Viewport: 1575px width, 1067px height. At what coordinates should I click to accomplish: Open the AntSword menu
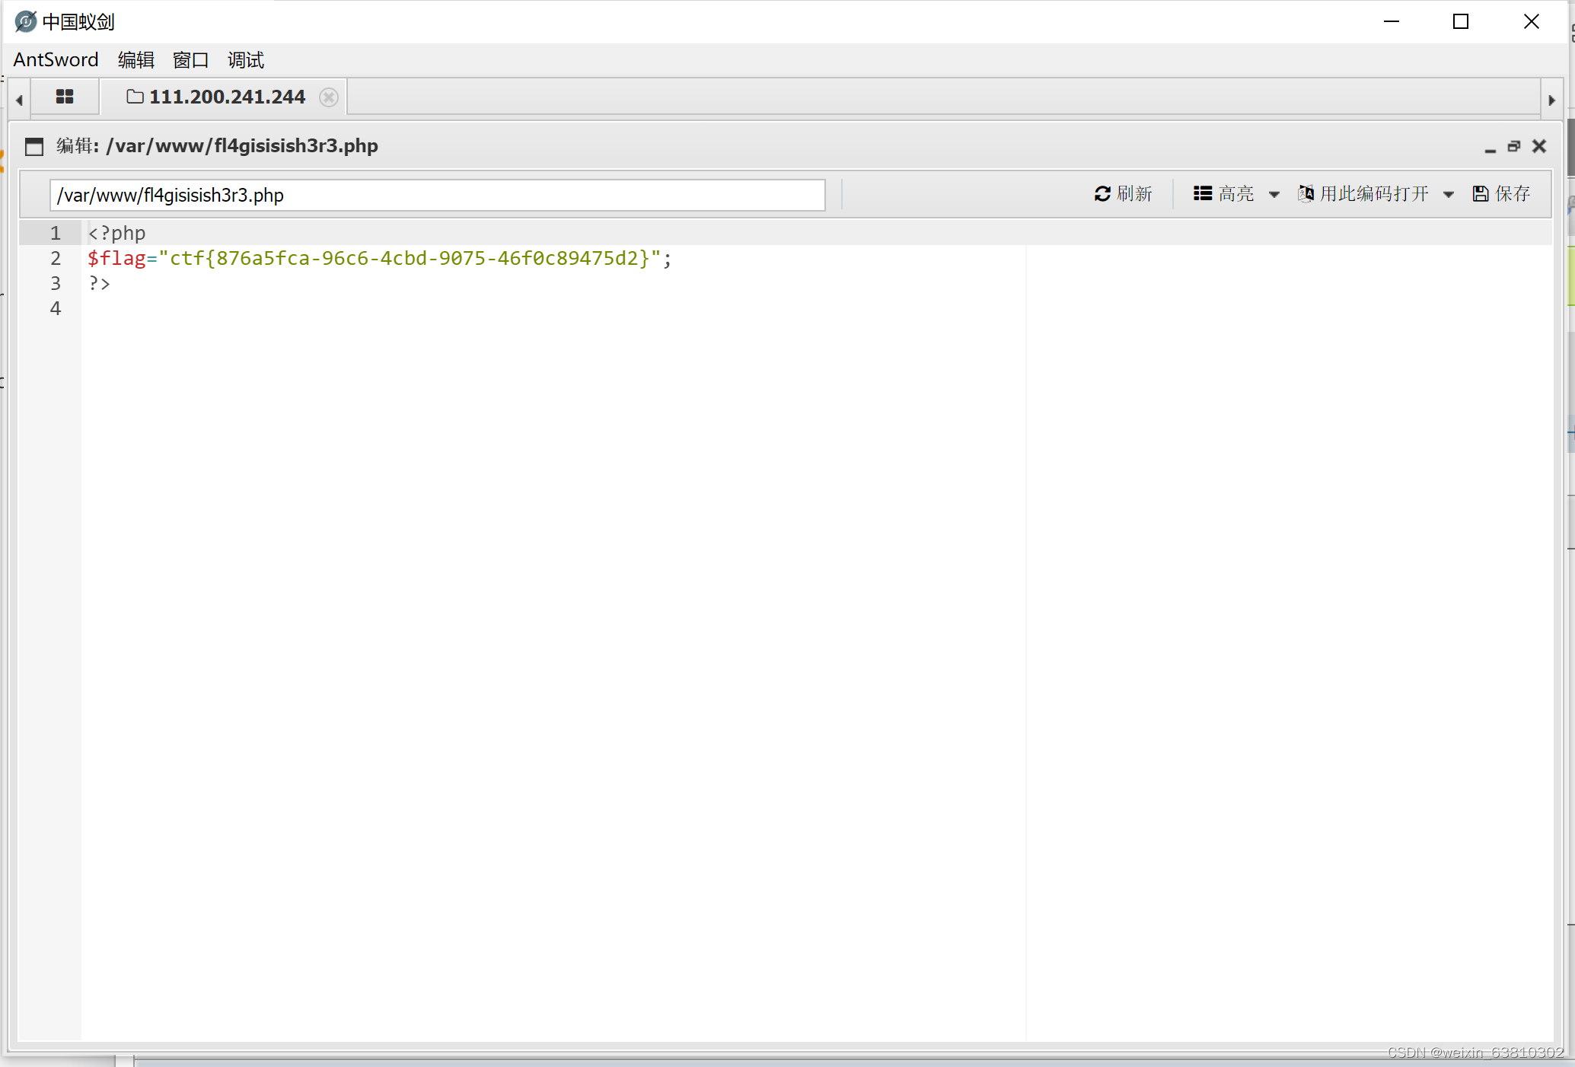[x=56, y=60]
